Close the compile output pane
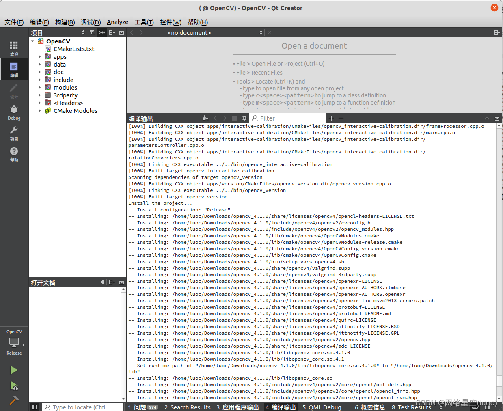 click(x=497, y=118)
